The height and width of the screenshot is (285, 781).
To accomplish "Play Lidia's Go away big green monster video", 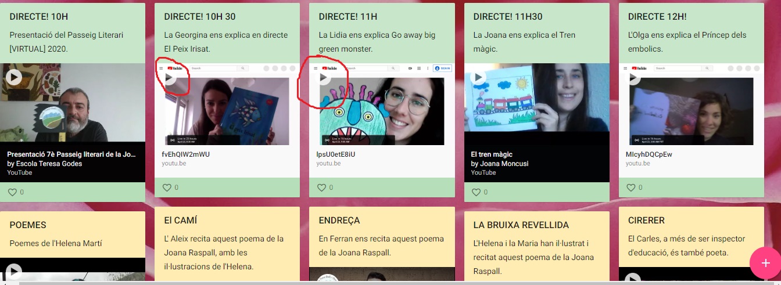I will (x=323, y=77).
